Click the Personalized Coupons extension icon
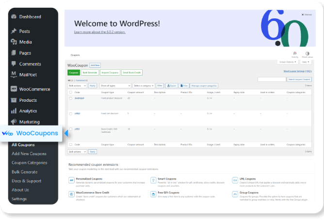The width and height of the screenshot is (324, 220). pos(71,180)
